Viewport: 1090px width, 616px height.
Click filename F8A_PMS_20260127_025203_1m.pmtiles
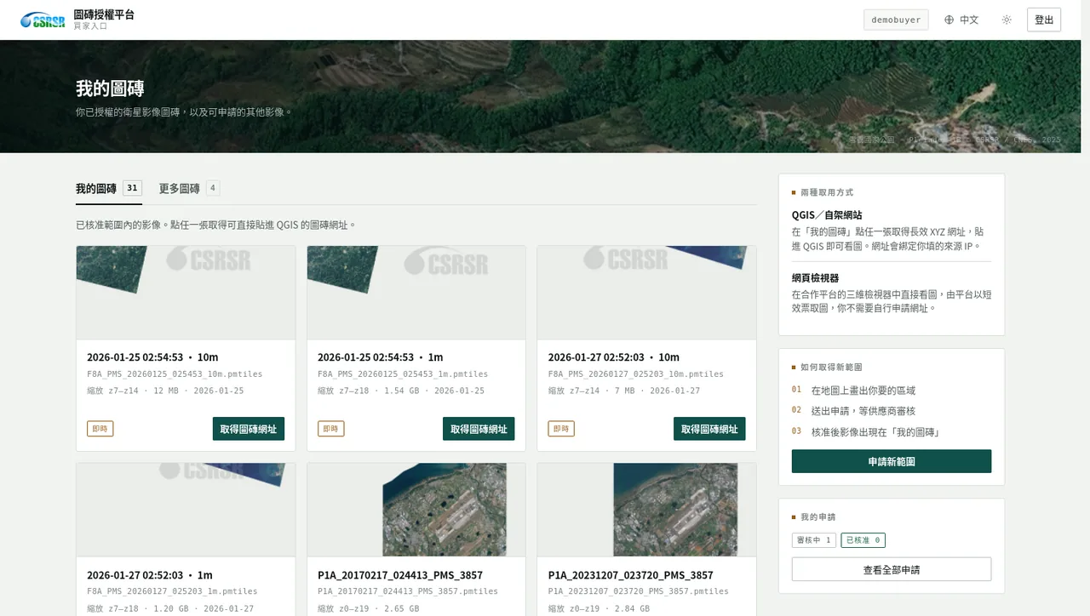[x=172, y=591]
